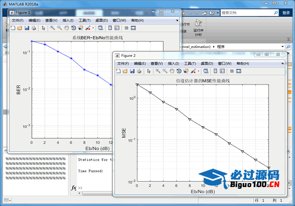Select Brush data tool in Figure 1
This screenshot has width=295, height=206.
pos(88,28)
